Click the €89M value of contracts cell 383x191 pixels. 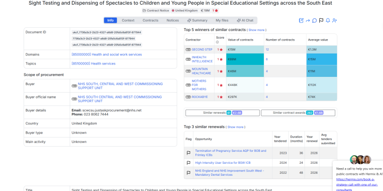pyautogui.click(x=245, y=59)
